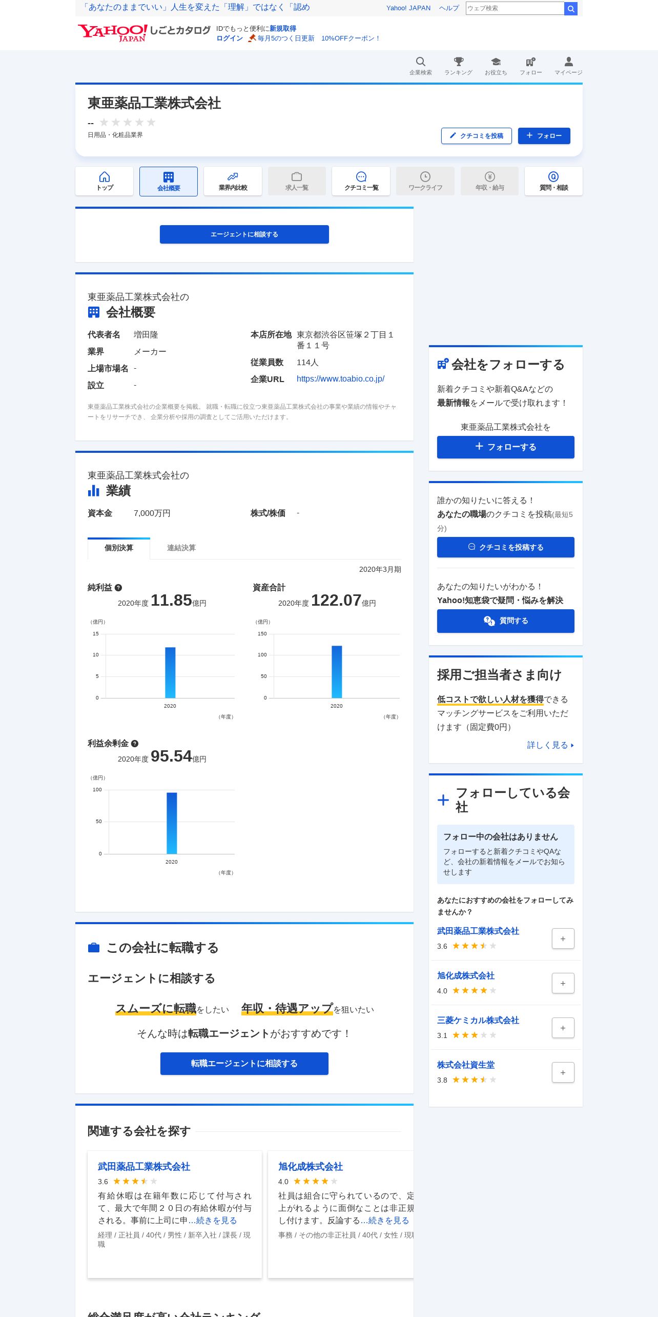Click the ログイン link
Viewport: 658px width, 1317px height.
[x=230, y=38]
